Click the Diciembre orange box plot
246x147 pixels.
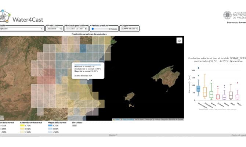pyautogui.click(x=205, y=92)
